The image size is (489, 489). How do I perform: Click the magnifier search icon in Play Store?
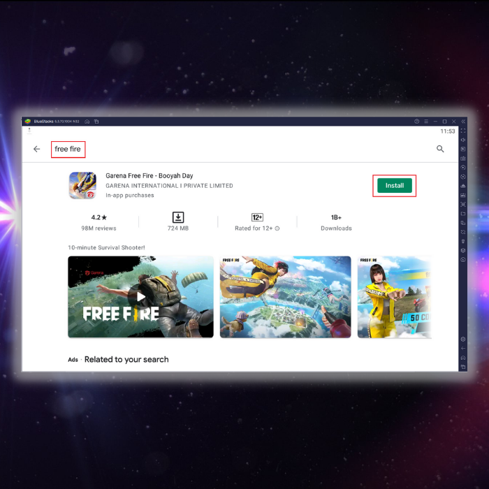440,149
